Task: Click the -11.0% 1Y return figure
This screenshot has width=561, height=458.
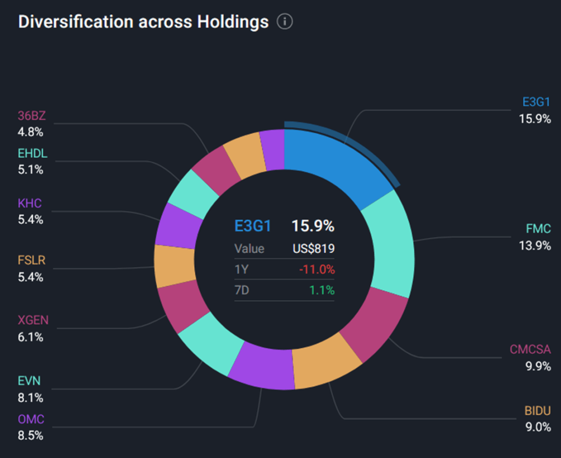Action: click(316, 269)
